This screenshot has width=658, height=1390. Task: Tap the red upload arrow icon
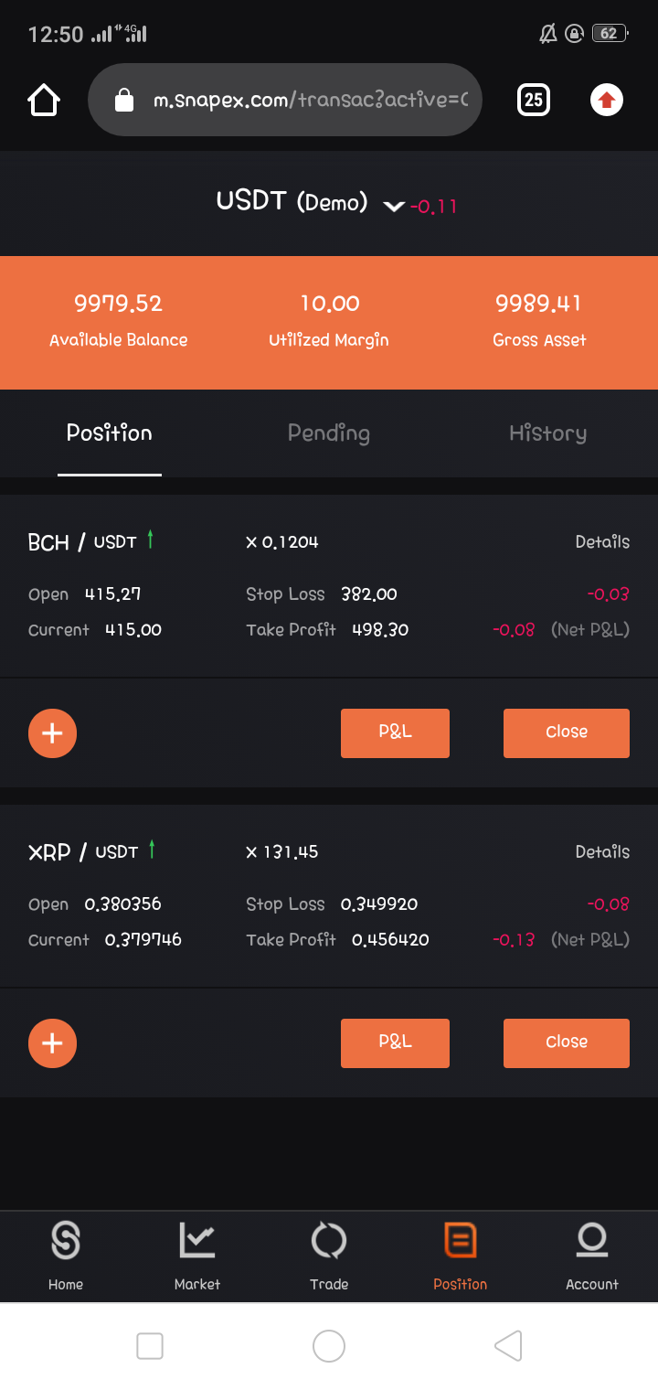point(607,100)
